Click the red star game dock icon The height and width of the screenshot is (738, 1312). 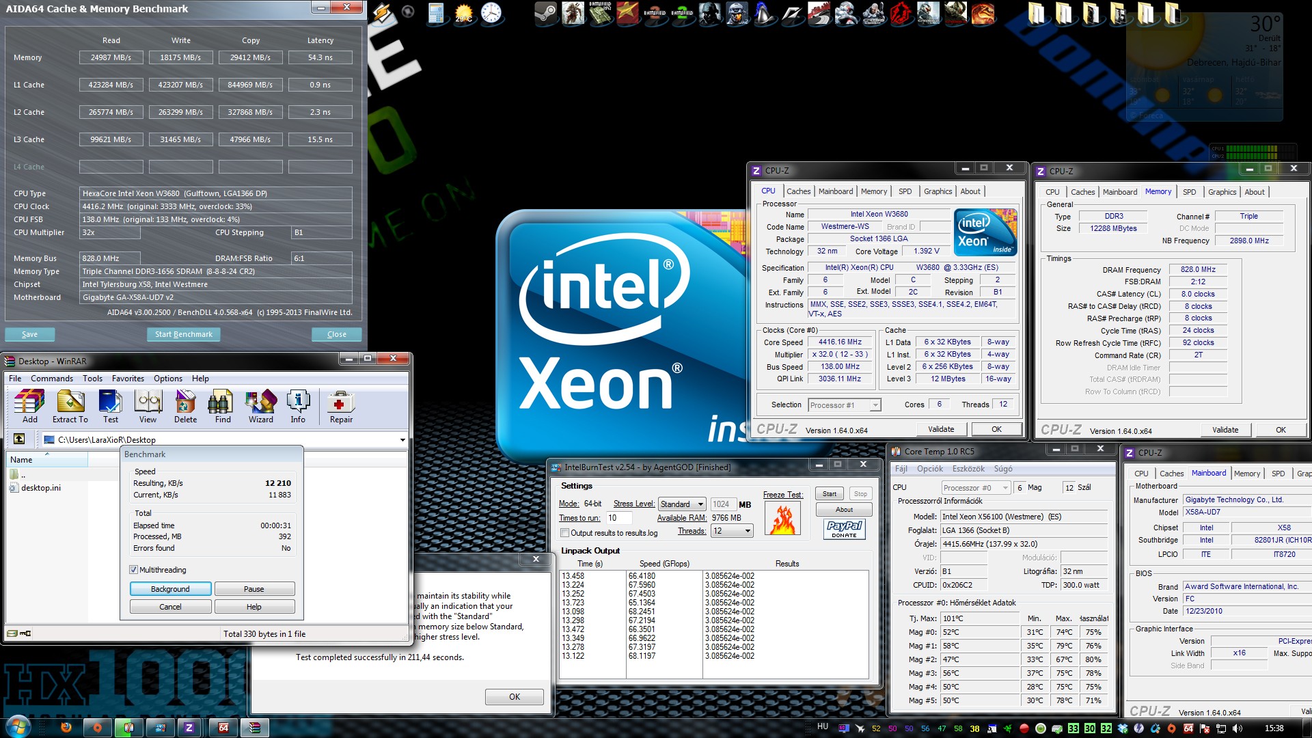(x=627, y=14)
